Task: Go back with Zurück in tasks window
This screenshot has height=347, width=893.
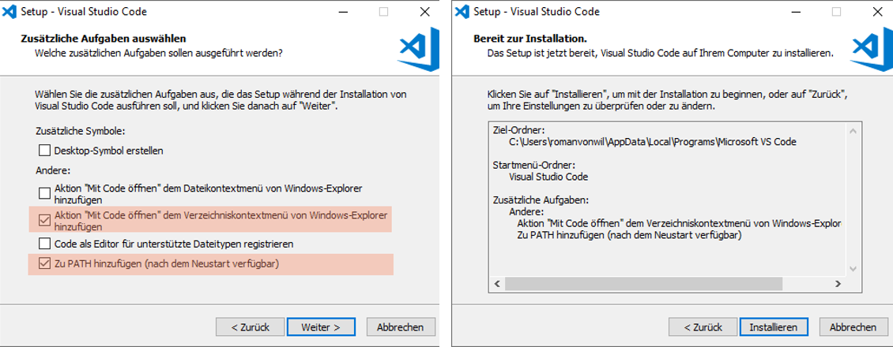Action: [x=250, y=327]
